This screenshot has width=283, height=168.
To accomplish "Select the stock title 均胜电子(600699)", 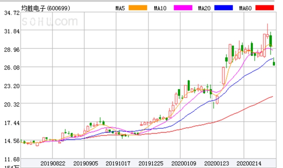I will tap(46, 8).
